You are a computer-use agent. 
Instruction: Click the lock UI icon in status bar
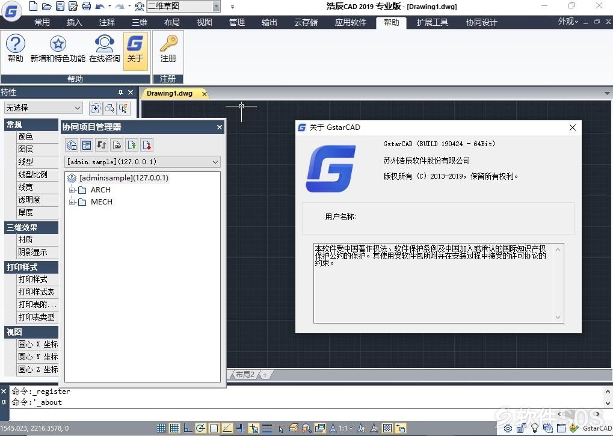tap(521, 428)
